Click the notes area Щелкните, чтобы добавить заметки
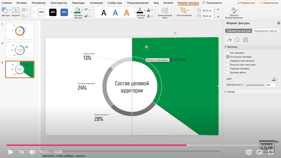The width and height of the screenshot is (281, 158). pyautogui.click(x=64, y=156)
